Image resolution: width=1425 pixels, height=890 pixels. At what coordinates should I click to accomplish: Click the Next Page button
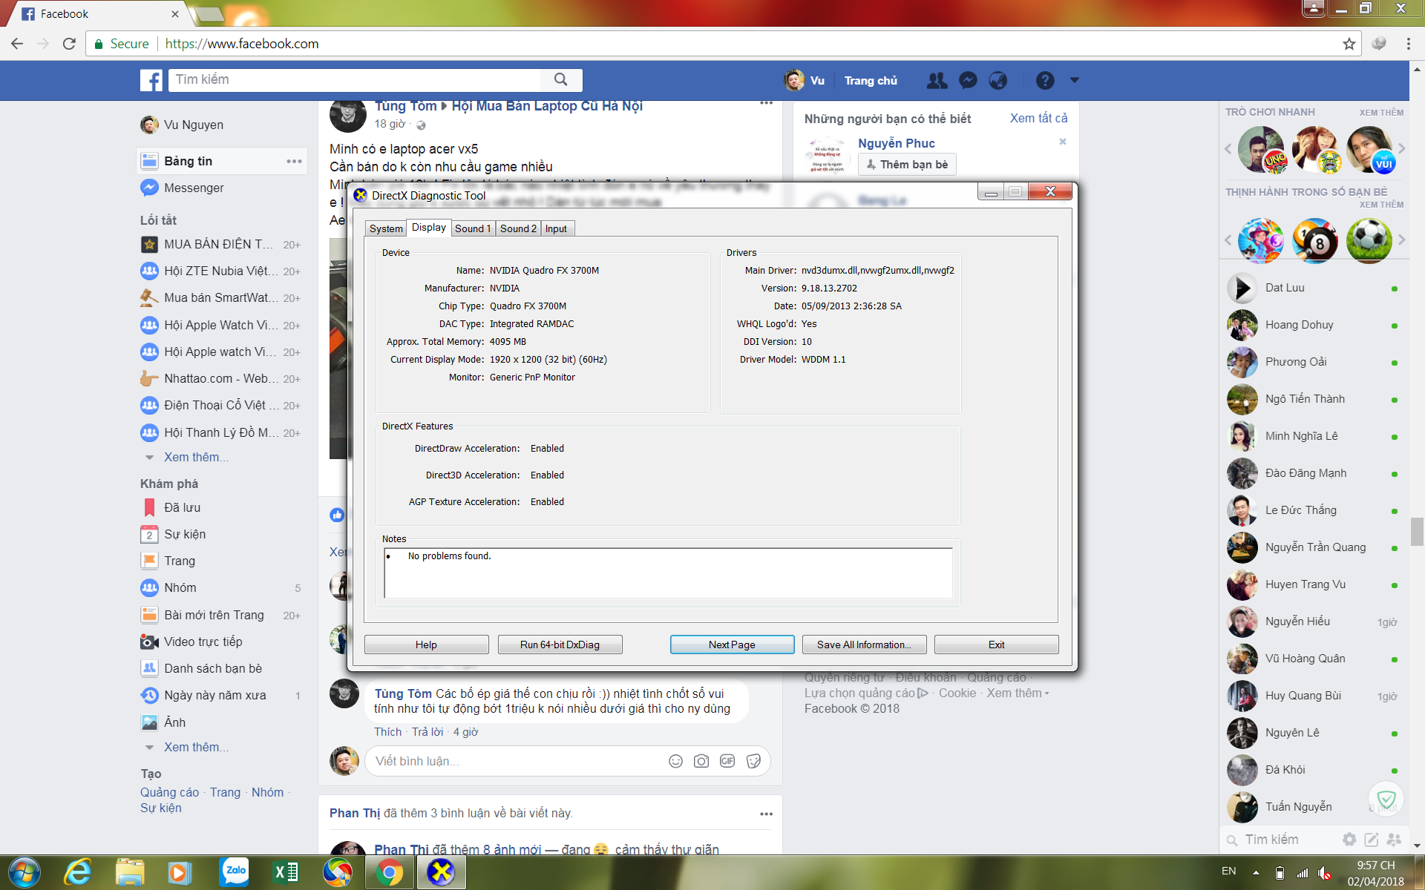tap(732, 645)
